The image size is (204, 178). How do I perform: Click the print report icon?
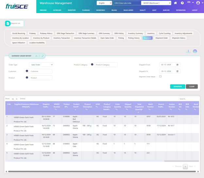pyautogui.click(x=195, y=51)
